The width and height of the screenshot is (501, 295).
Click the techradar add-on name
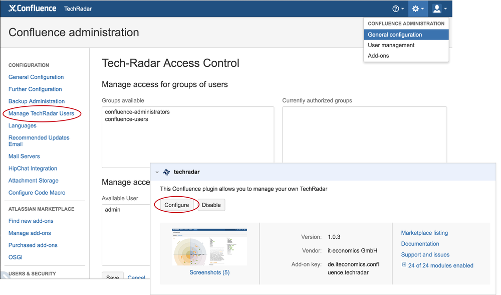(186, 172)
